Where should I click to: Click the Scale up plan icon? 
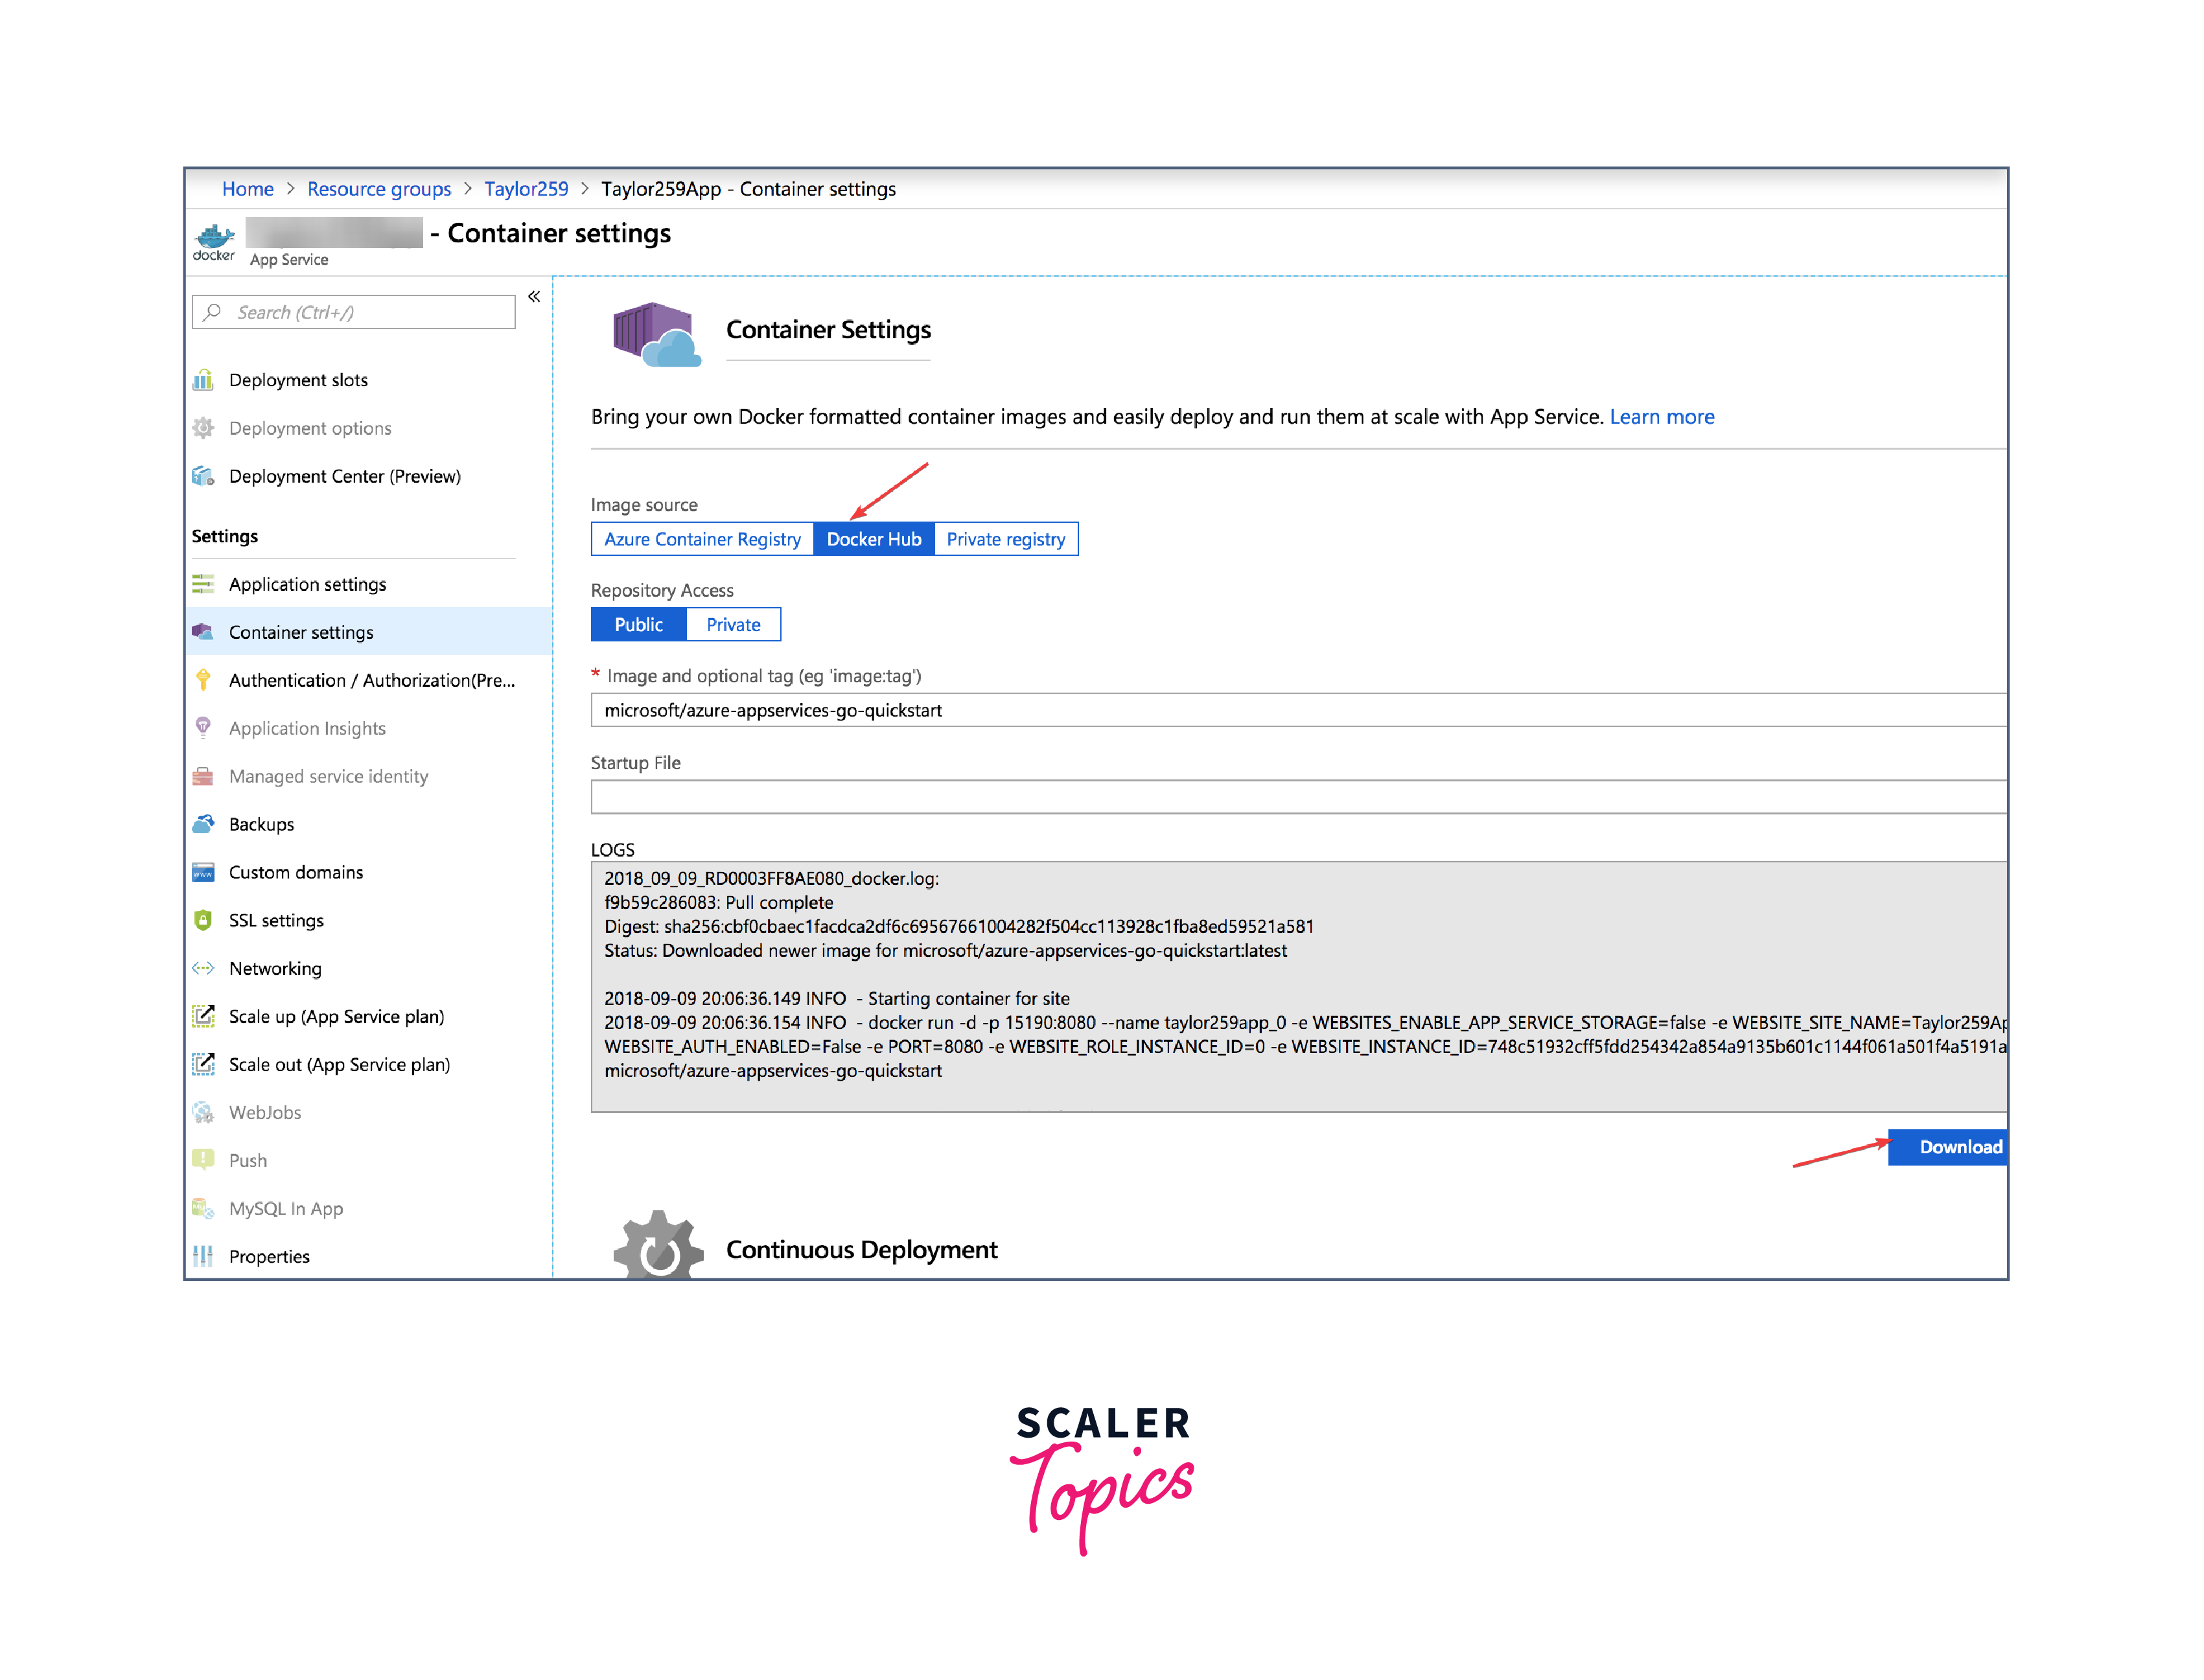(203, 1016)
